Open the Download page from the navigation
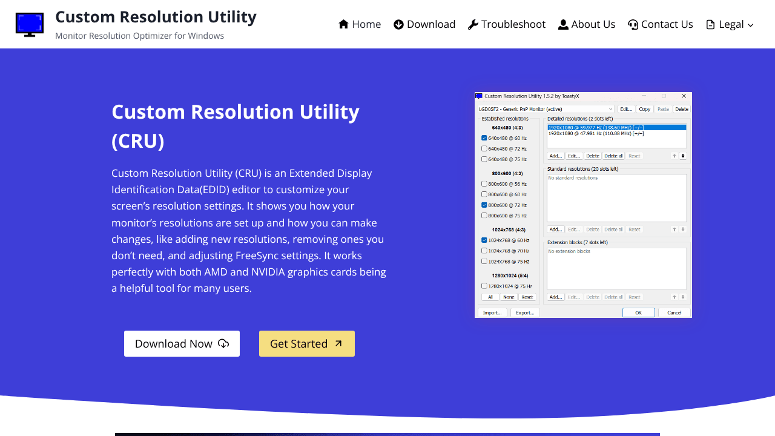 (x=424, y=24)
